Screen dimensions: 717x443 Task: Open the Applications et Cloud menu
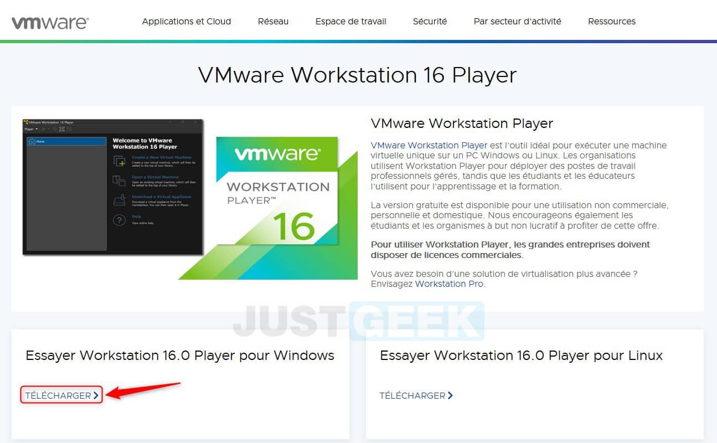coord(187,22)
